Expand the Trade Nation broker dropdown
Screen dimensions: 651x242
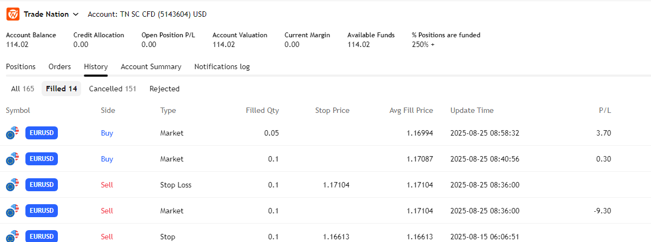(x=75, y=14)
